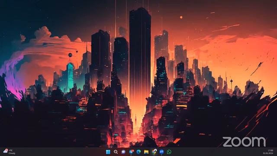Viewport: 277px width, 156px height.
Task: Open the Windows Start menu
Action: click(108, 152)
